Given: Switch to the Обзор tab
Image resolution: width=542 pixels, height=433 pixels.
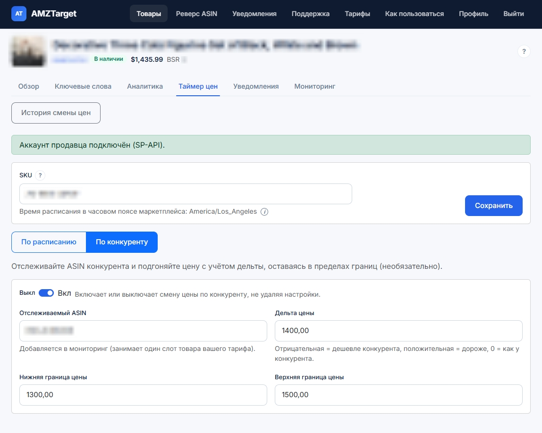Looking at the screenshot, I should pyautogui.click(x=29, y=86).
